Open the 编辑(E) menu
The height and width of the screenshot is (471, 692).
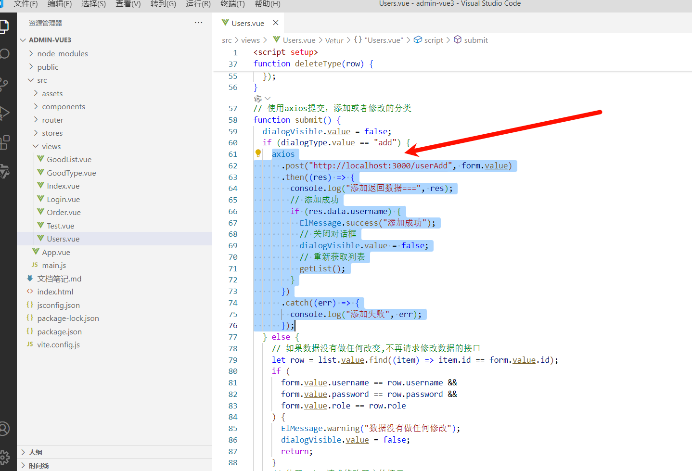[x=60, y=4]
